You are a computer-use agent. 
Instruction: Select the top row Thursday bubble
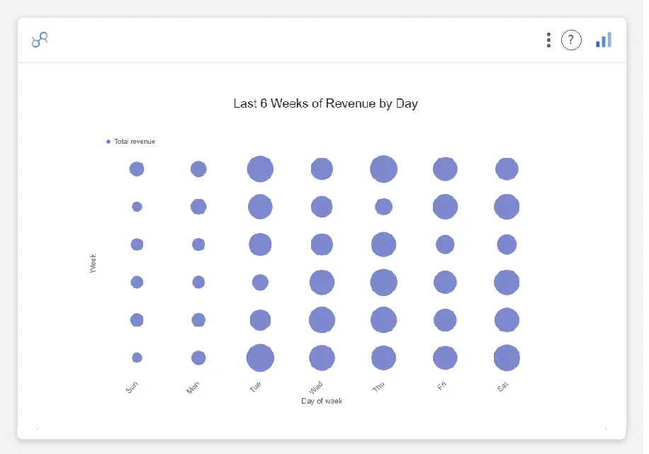(383, 169)
